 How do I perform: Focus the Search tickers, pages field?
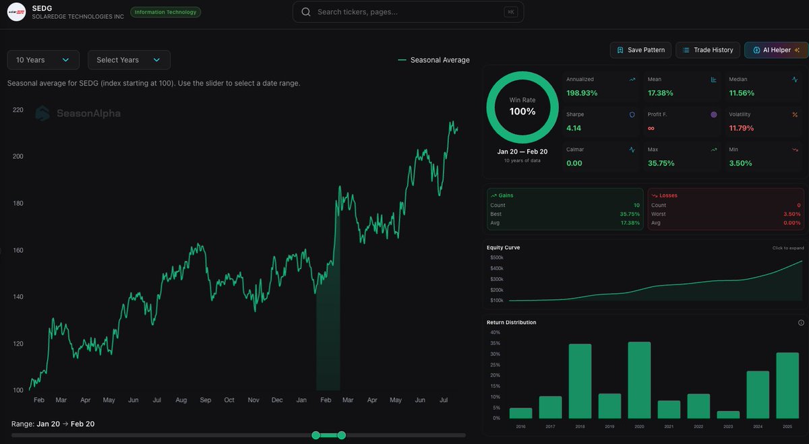pos(408,12)
